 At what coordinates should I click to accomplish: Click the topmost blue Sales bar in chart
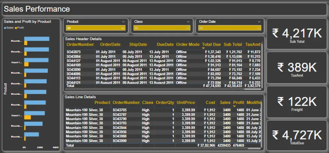[37, 39]
